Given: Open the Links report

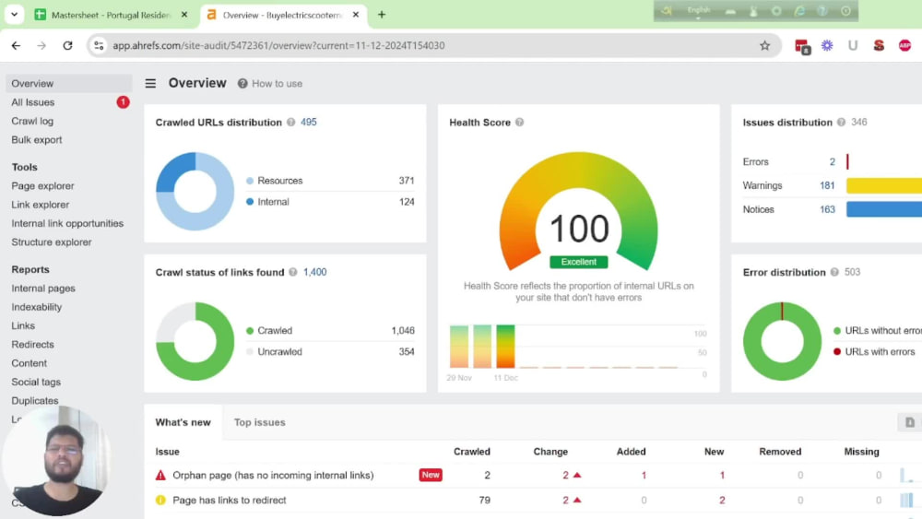Looking at the screenshot, I should point(23,325).
